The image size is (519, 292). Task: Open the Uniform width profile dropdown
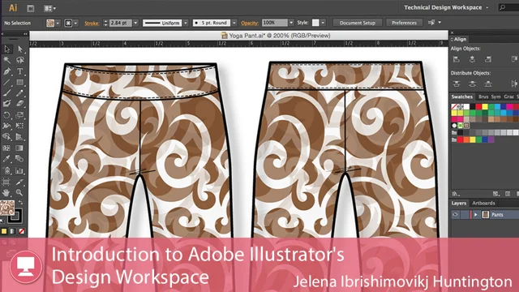click(186, 23)
